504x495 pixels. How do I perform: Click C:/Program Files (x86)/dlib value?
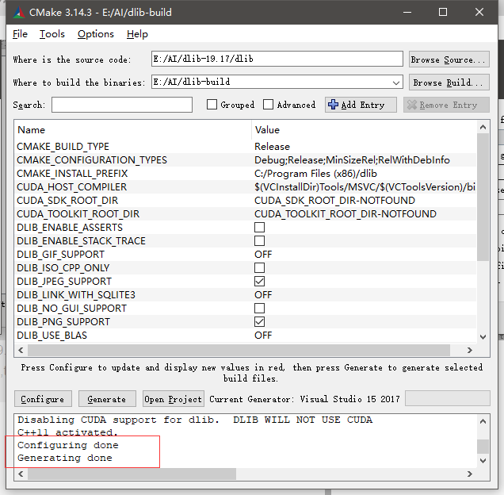tap(315, 174)
